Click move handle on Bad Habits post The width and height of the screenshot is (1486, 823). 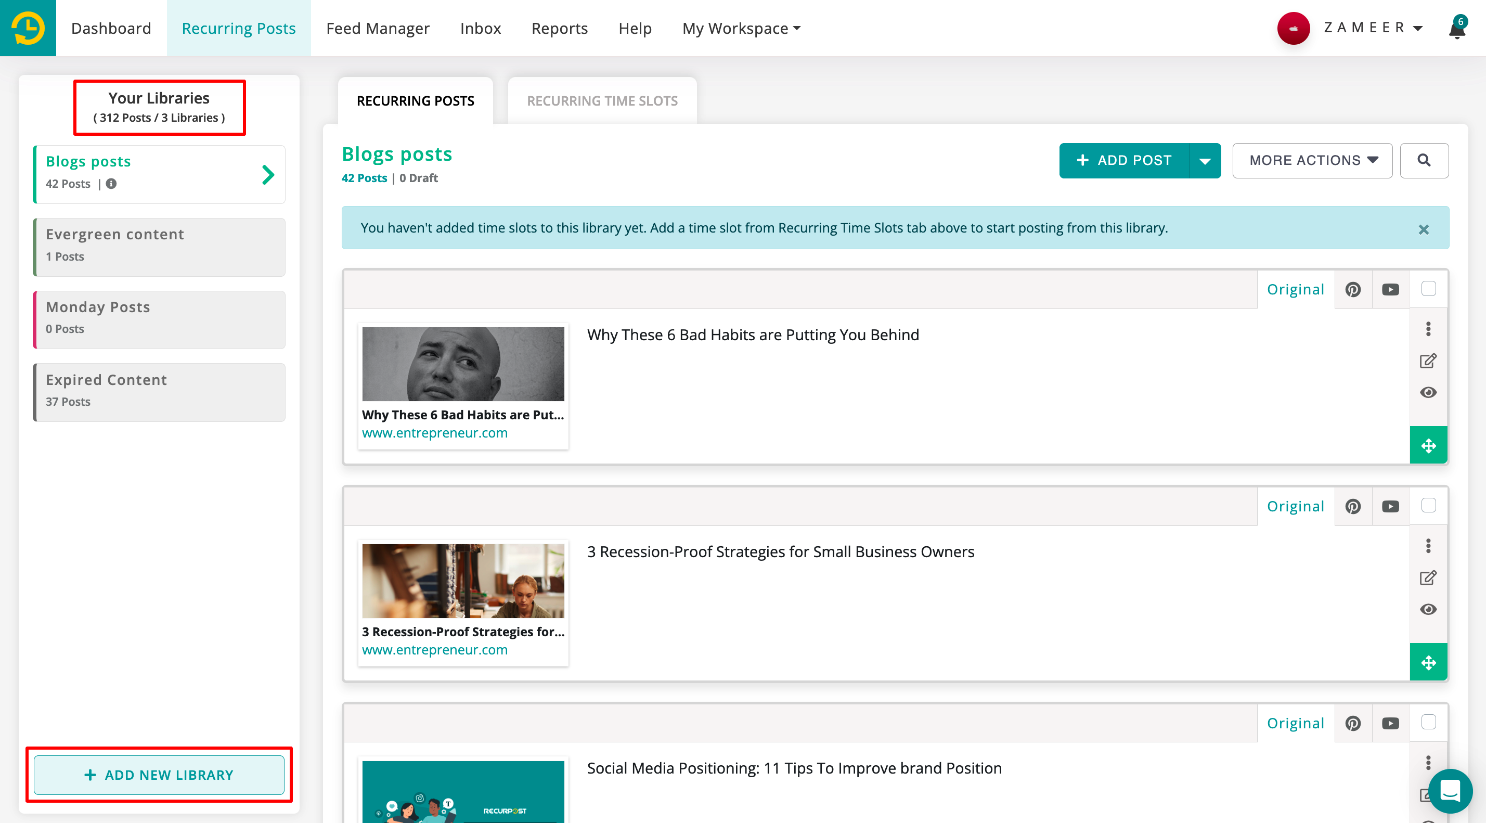(x=1428, y=445)
